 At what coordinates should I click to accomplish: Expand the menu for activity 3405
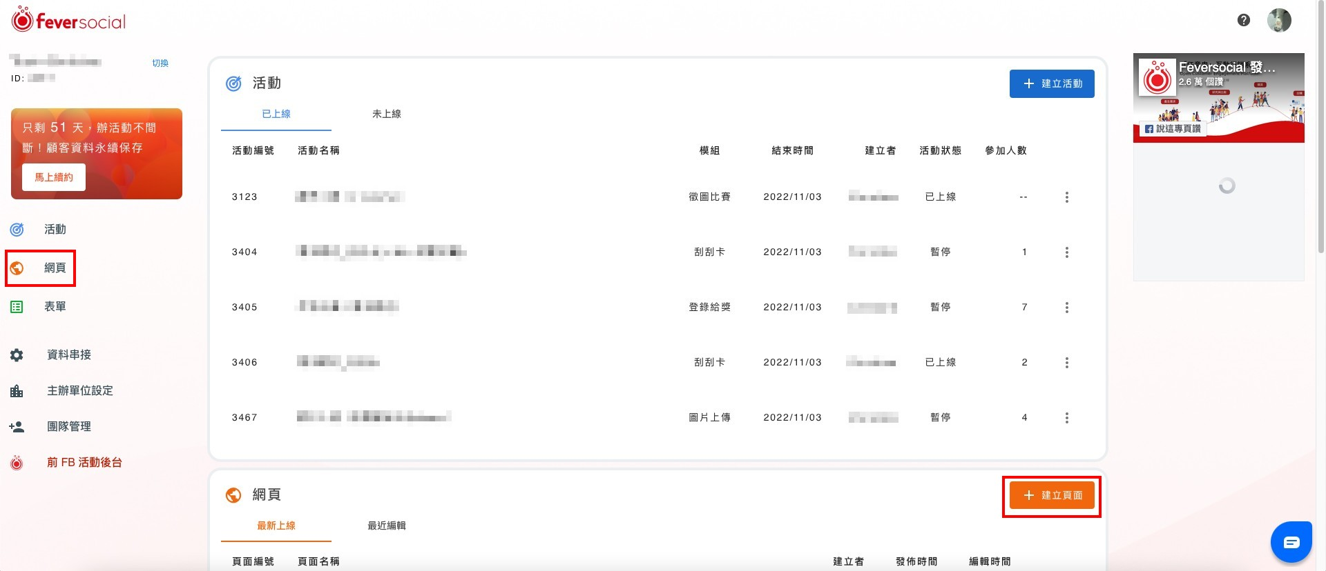1066,308
